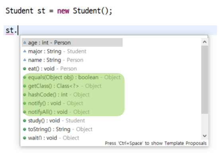Click the green method icon beside 'getClass()'
This screenshot has width=219, height=156.
point(25,86)
